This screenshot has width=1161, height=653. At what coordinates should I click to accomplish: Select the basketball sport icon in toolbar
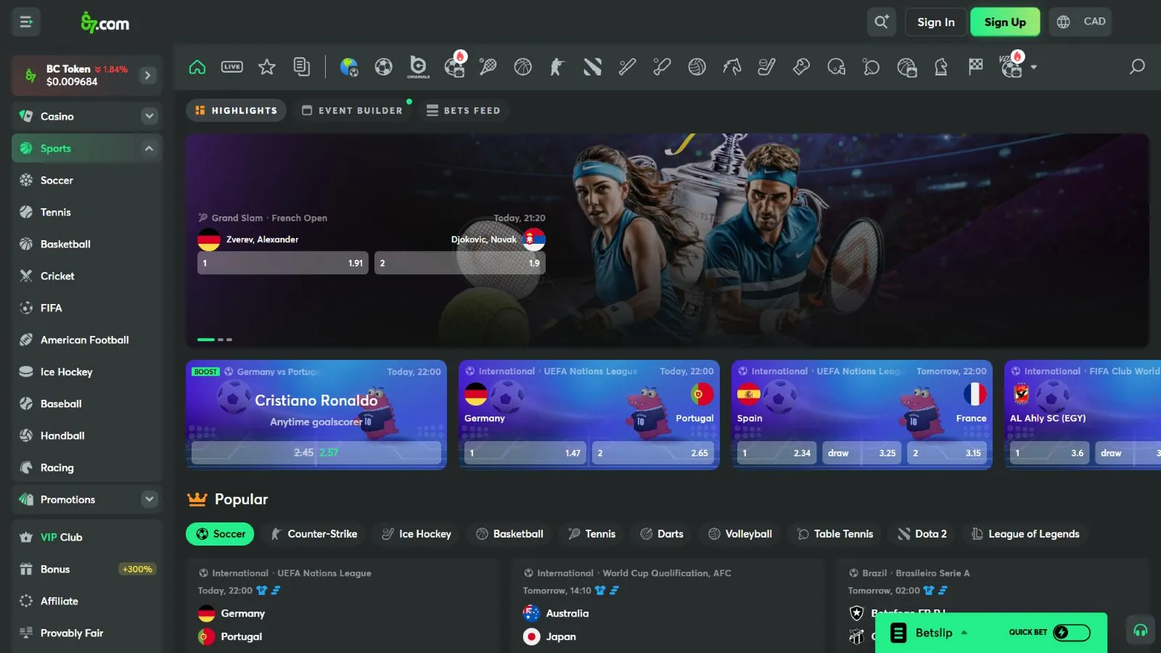(x=522, y=67)
